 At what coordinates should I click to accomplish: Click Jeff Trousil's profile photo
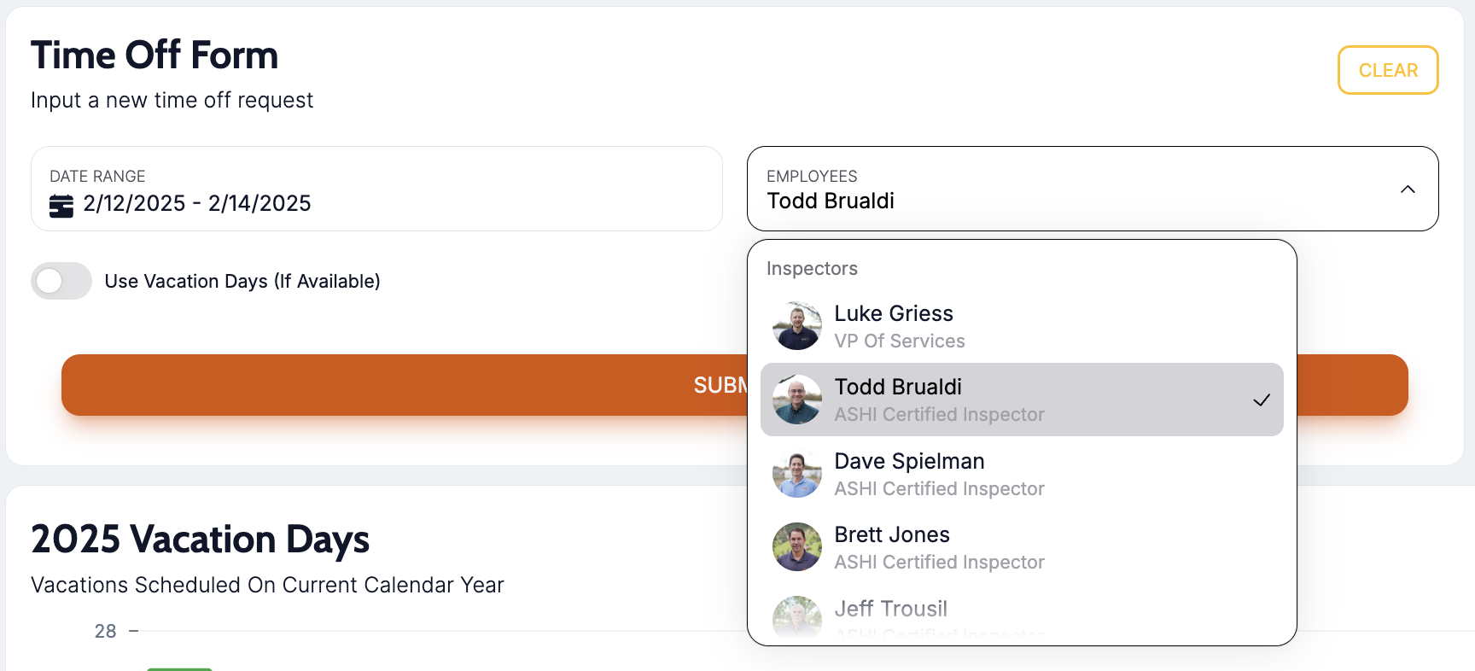pyautogui.click(x=796, y=617)
